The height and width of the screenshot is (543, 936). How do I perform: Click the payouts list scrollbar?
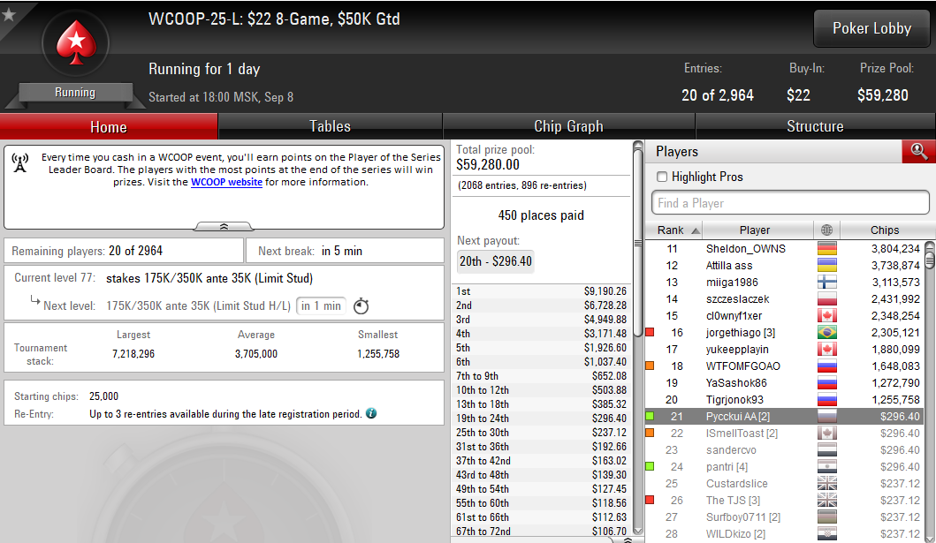[637, 338]
